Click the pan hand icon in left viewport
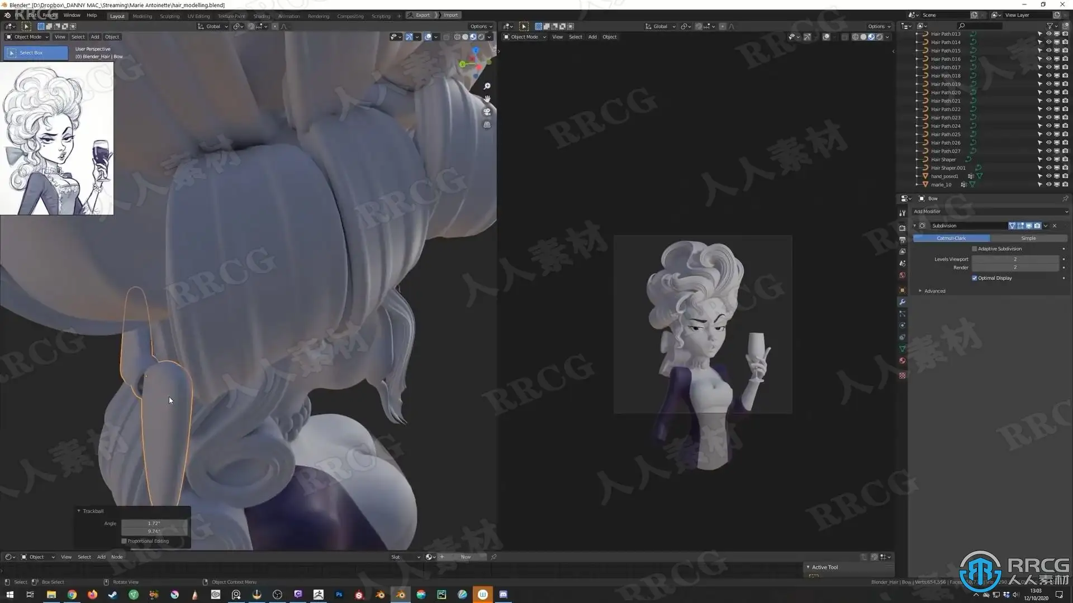The width and height of the screenshot is (1073, 603). pyautogui.click(x=487, y=99)
